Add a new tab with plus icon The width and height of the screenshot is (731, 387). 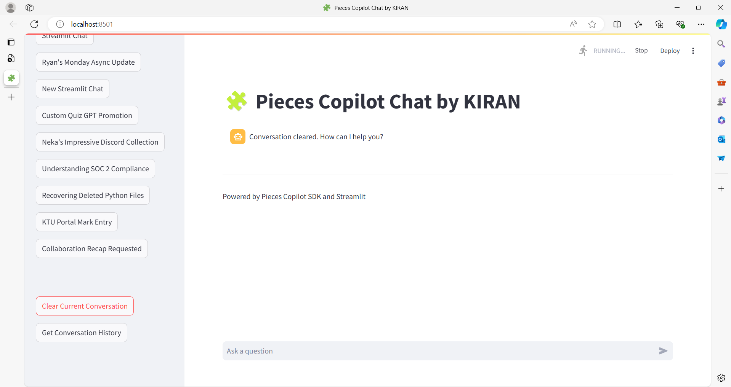click(11, 97)
